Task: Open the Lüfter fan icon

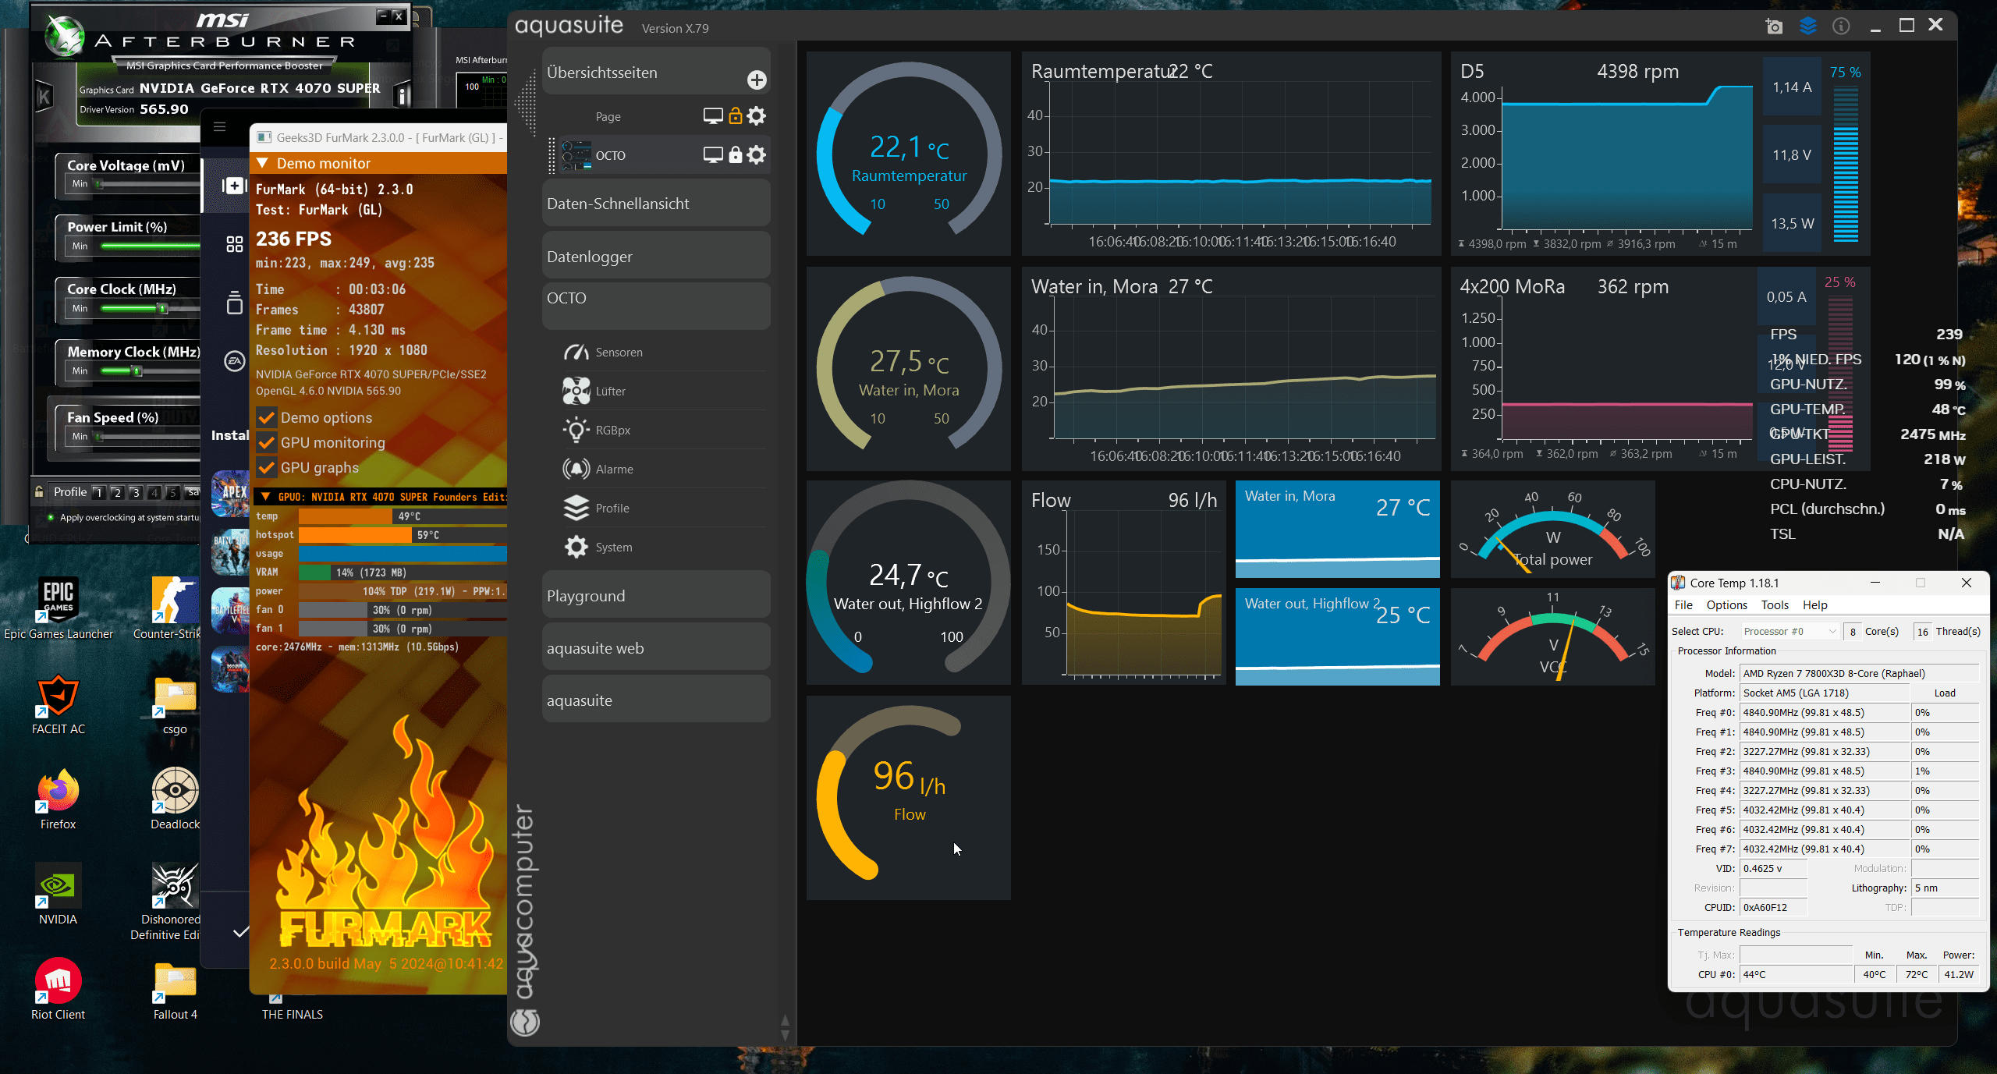Action: 576,392
